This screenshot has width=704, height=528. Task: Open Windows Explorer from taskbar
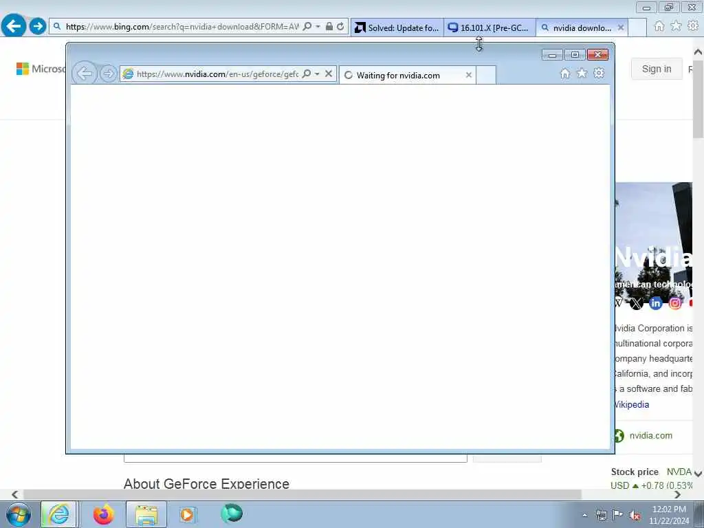point(146,514)
